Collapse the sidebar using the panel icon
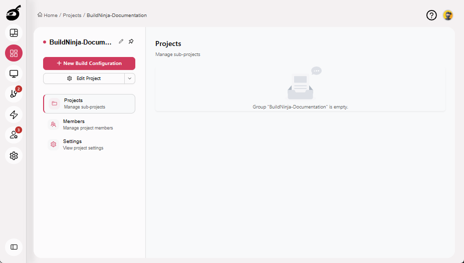Image resolution: width=464 pixels, height=263 pixels. [14, 247]
